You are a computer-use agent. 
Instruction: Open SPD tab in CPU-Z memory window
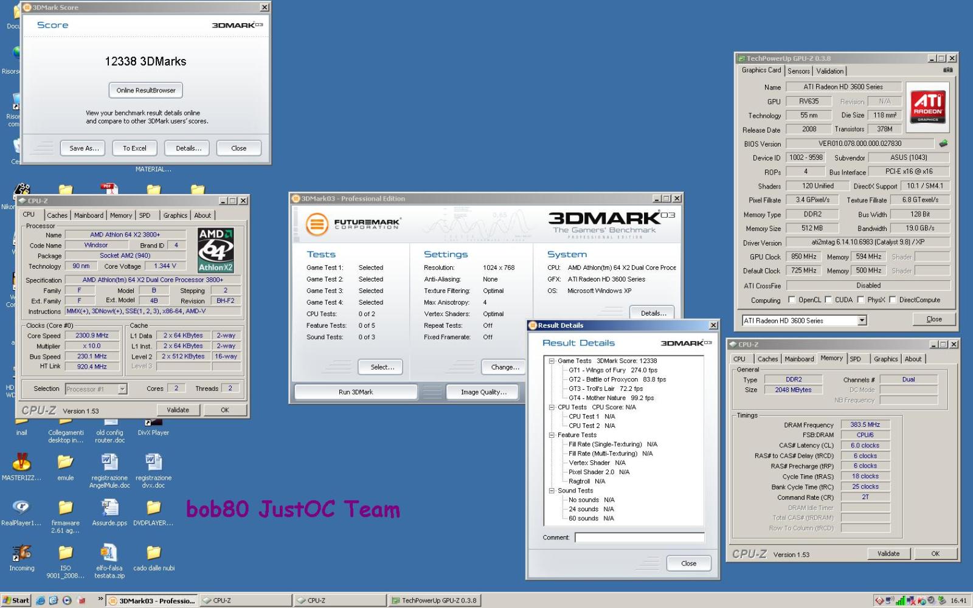(855, 359)
